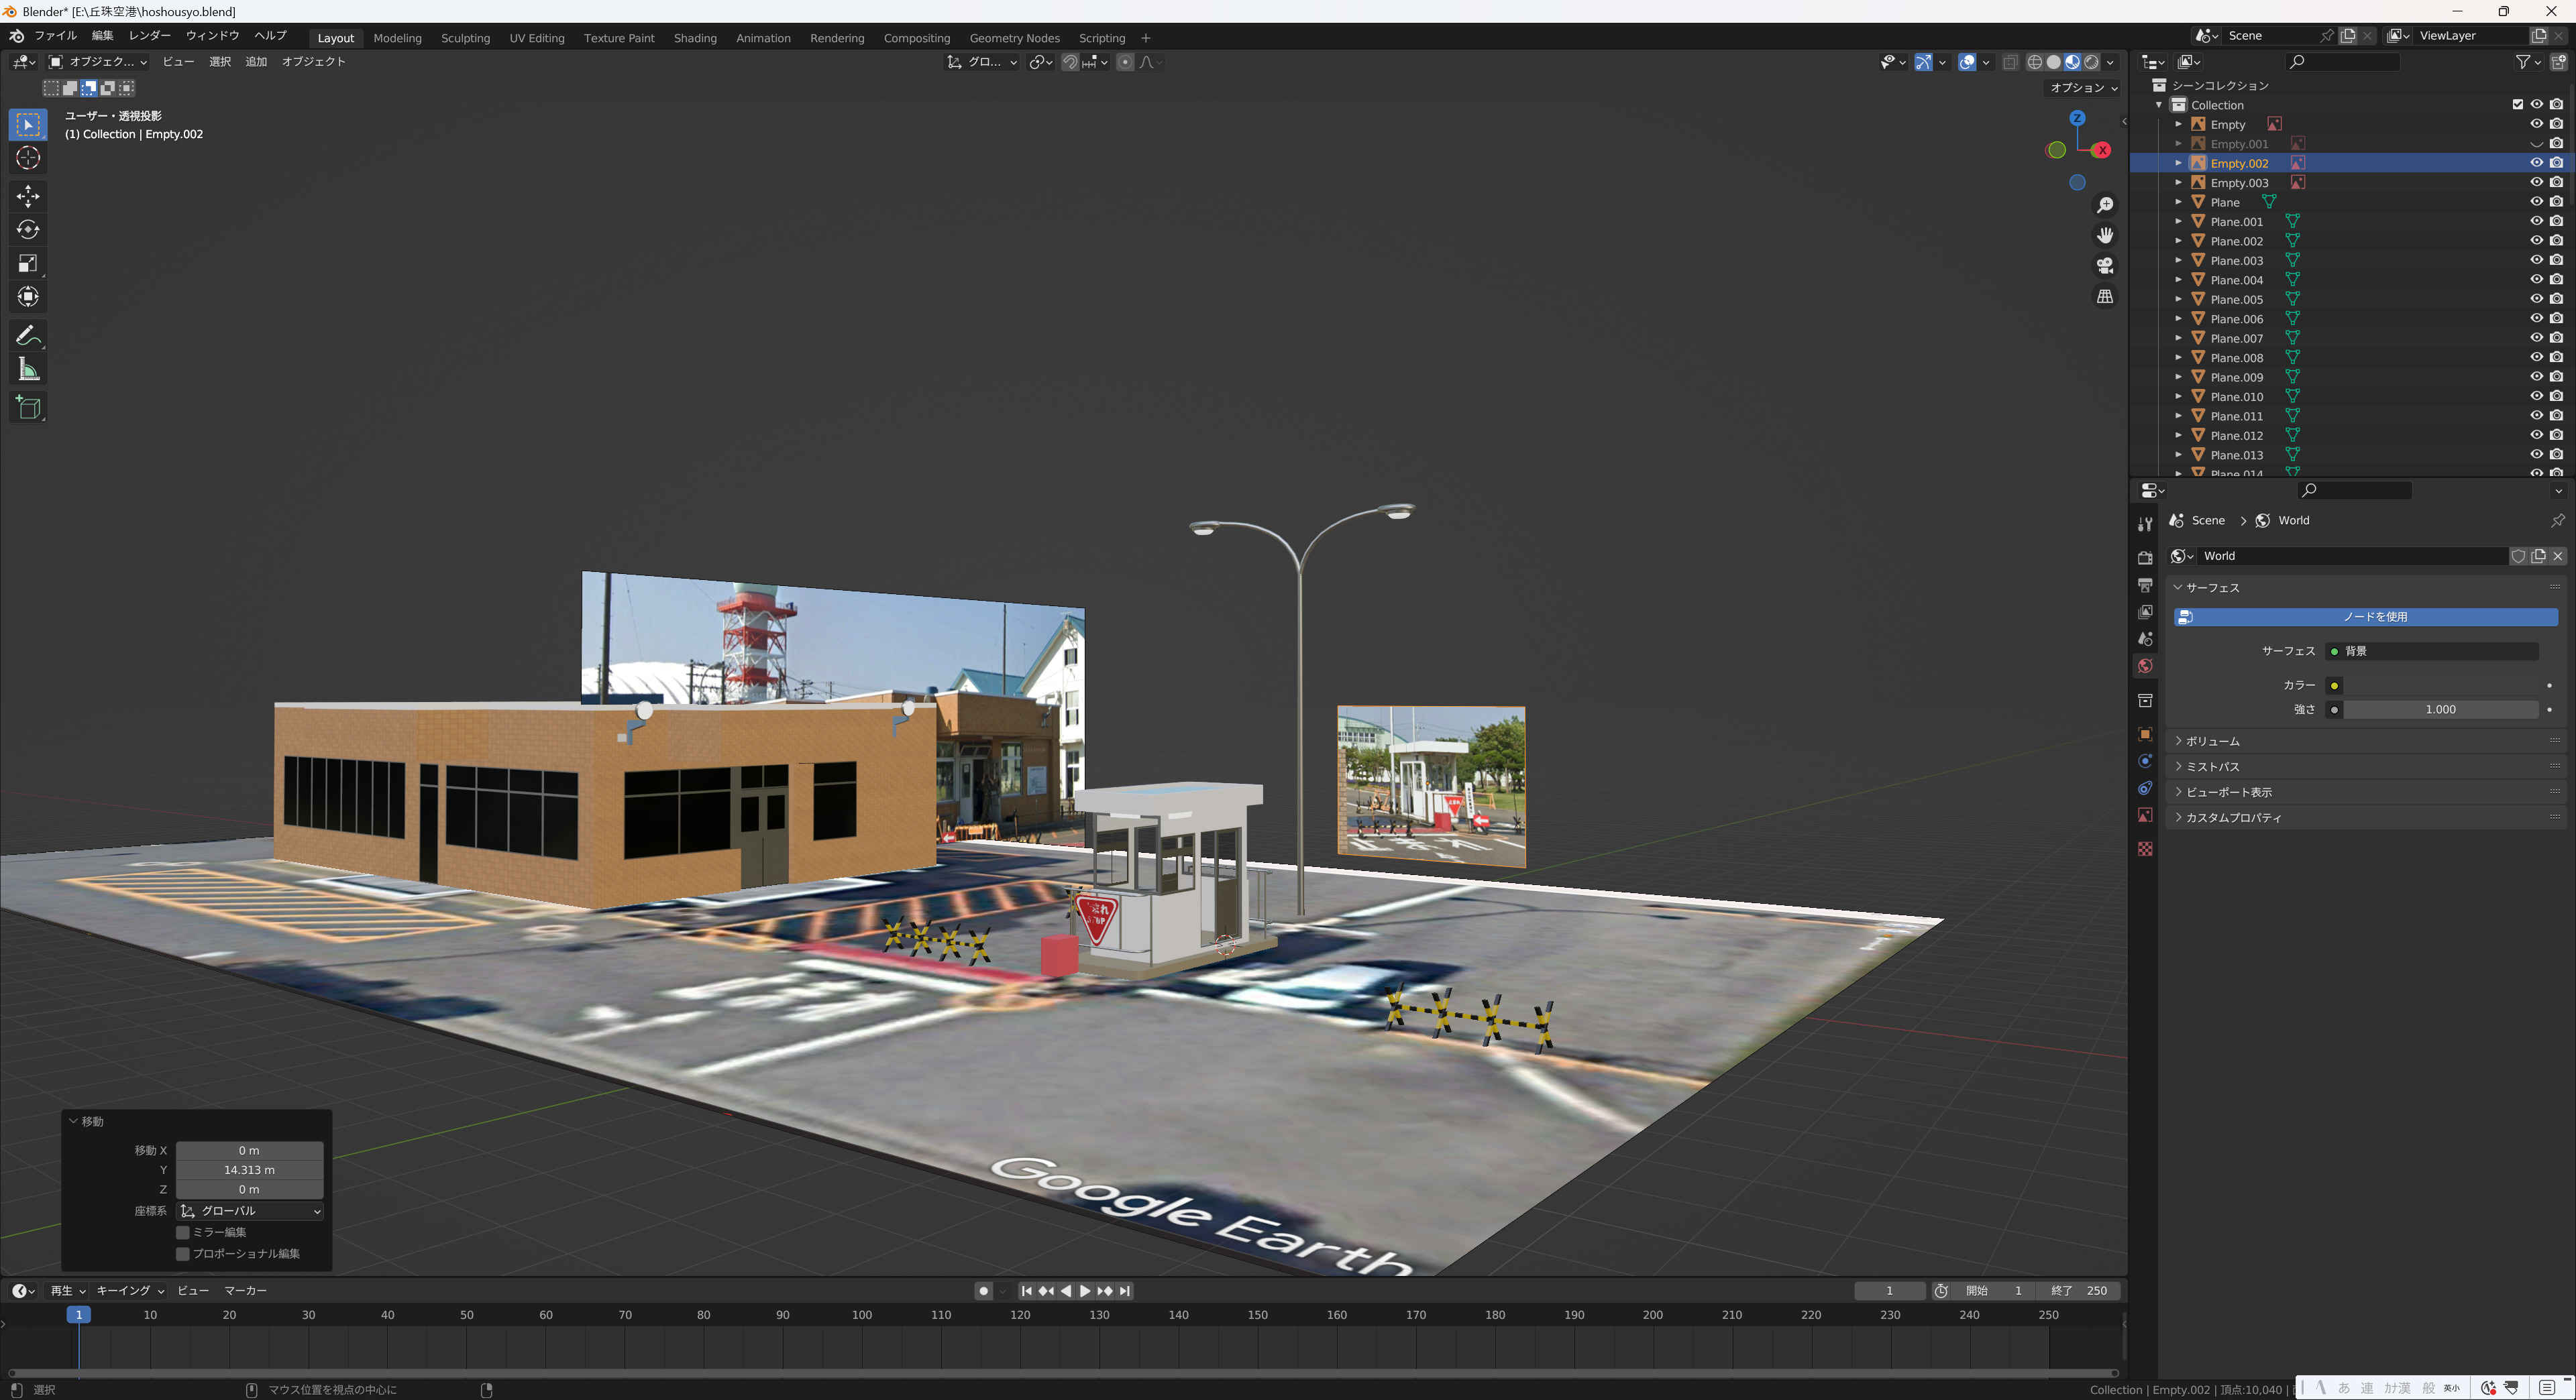Image resolution: width=2576 pixels, height=1400 pixels.
Task: Enable the プロポーショナル編集 checkbox
Action: [x=183, y=1253]
